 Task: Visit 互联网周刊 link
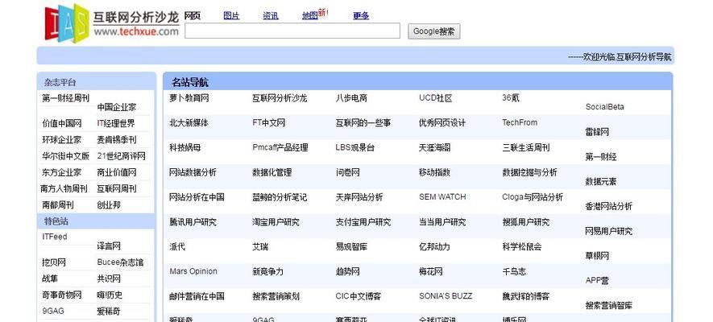tap(116, 189)
